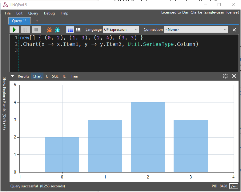Open the Query menu
The image size is (241, 192).
[x=33, y=13]
